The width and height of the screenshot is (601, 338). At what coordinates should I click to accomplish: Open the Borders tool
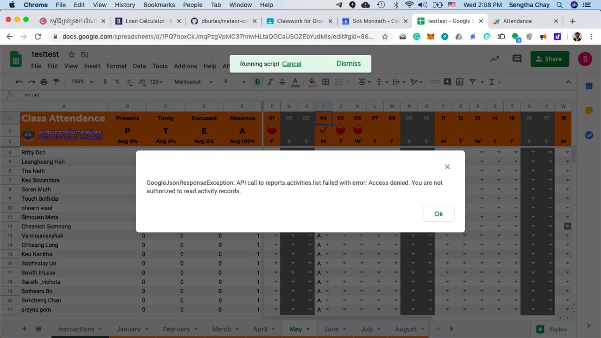[x=325, y=82]
